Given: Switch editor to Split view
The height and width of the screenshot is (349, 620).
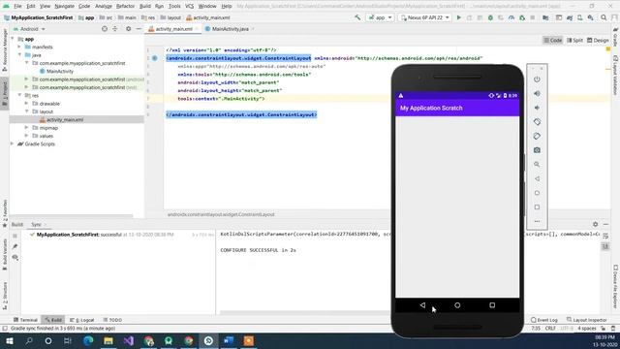Looking at the screenshot, I should point(574,41).
